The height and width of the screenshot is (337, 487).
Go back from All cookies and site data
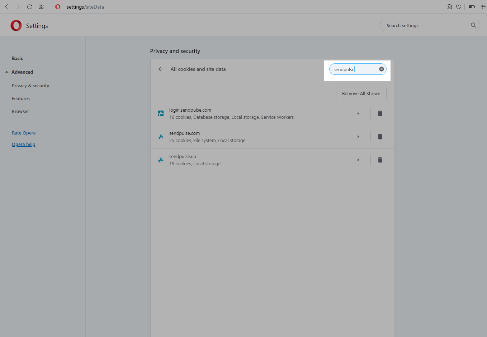[x=161, y=69]
